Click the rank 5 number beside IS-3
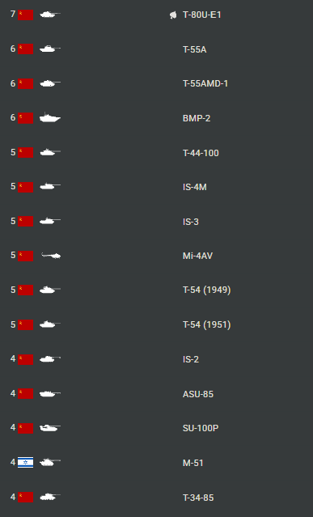The width and height of the screenshot is (313, 517). 13,221
